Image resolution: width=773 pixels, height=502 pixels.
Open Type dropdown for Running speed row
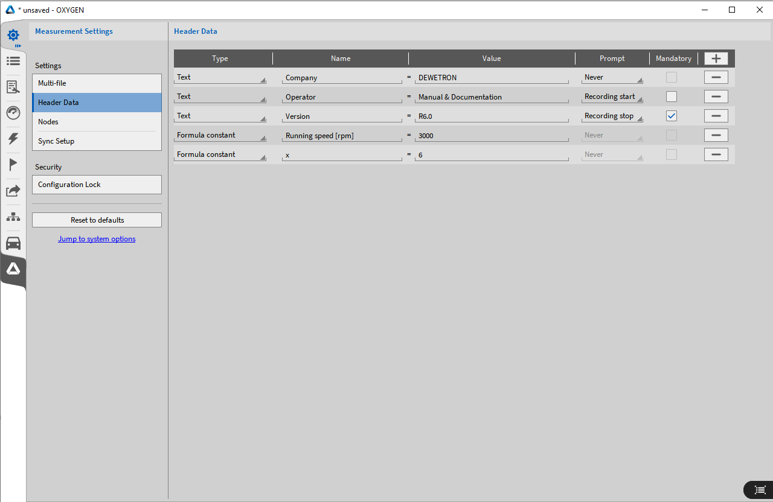pos(220,136)
